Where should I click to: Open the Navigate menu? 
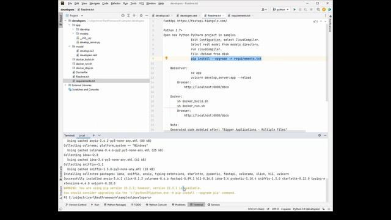[x=95, y=4]
